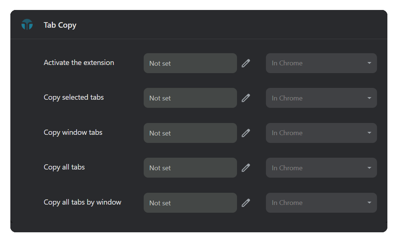This screenshot has height=243, width=397.
Task: Focus shortcut field for Copy all tabs by window
Action: point(190,203)
